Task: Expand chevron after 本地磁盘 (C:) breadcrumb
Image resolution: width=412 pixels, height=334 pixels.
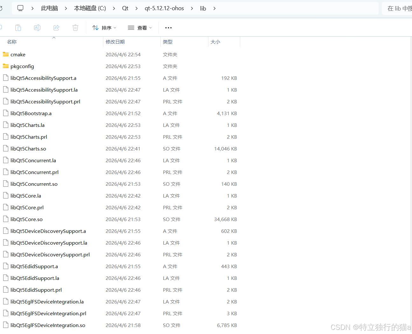Action: coord(114,8)
